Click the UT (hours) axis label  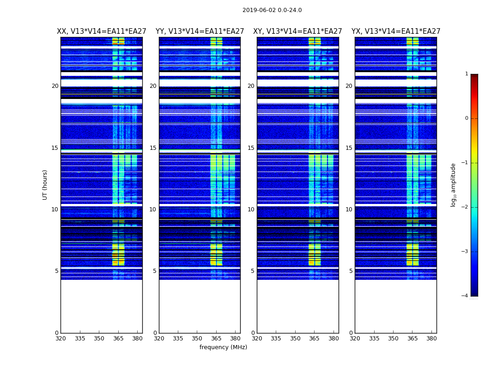click(45, 185)
